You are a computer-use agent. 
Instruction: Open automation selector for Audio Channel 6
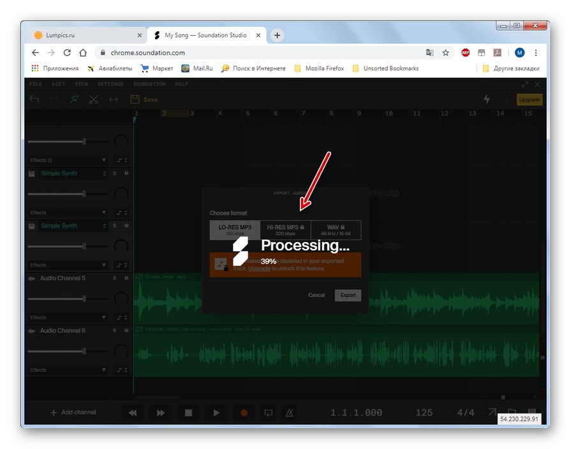(x=121, y=370)
